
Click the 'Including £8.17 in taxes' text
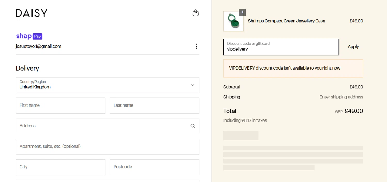pos(245,120)
